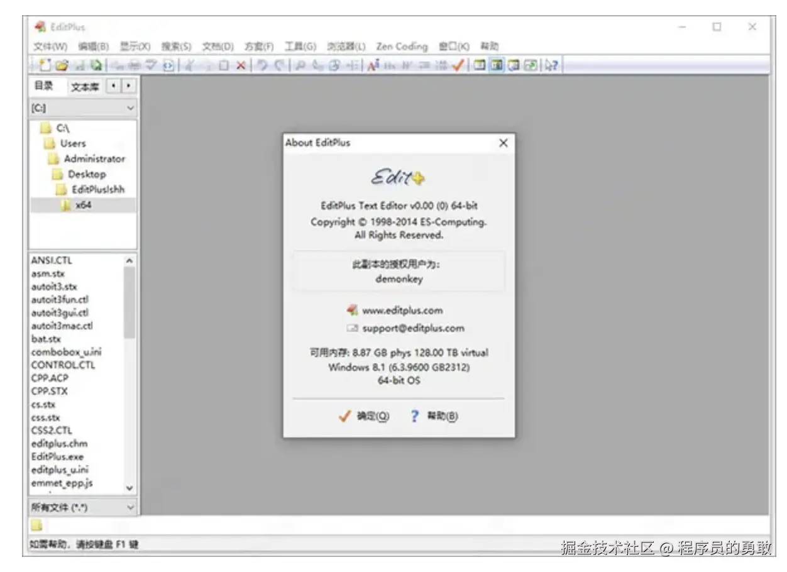Click the EditPlus logo in the title bar
This screenshot has width=787, height=572.
click(x=40, y=27)
